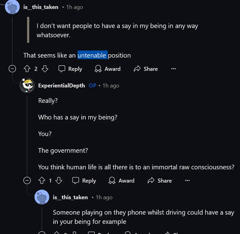Collapse is__this_taken's top comment thread

tap(12, 69)
